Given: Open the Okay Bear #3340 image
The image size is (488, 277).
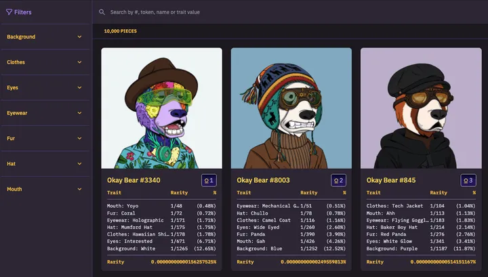Looking at the screenshot, I should (161, 108).
